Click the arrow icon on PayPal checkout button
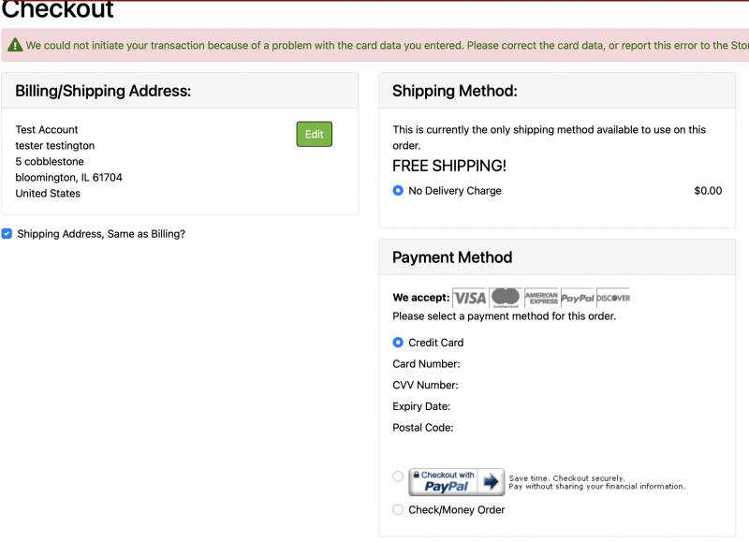Image resolution: width=749 pixels, height=542 pixels. pos(491,482)
